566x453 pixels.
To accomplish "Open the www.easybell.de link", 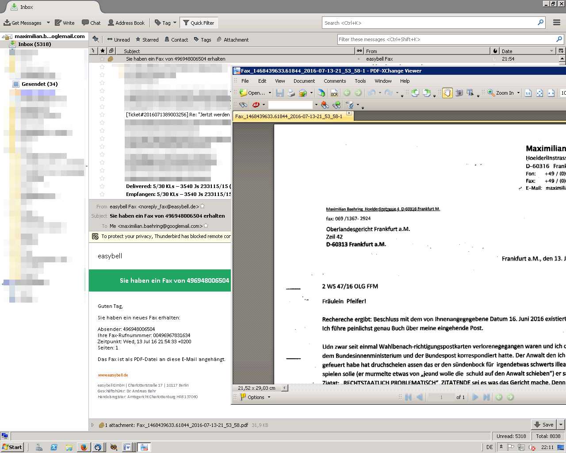I will (113, 375).
